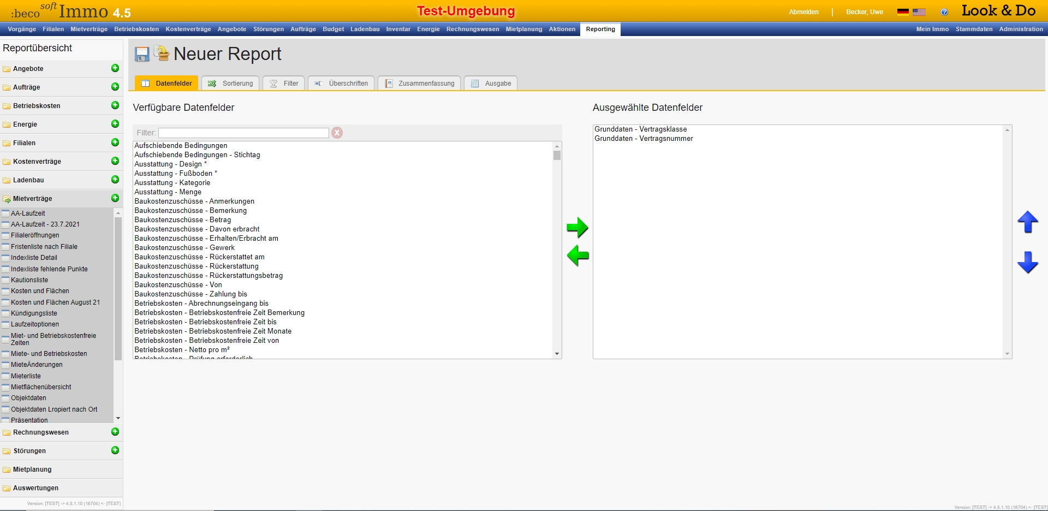Expand the Aufträge report folder
The width and height of the screenshot is (1048, 511).
point(26,87)
